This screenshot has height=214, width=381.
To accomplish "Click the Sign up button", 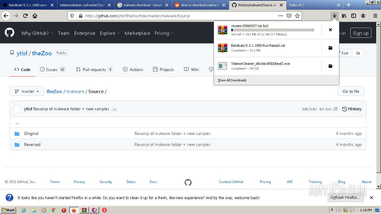I will [361, 33].
